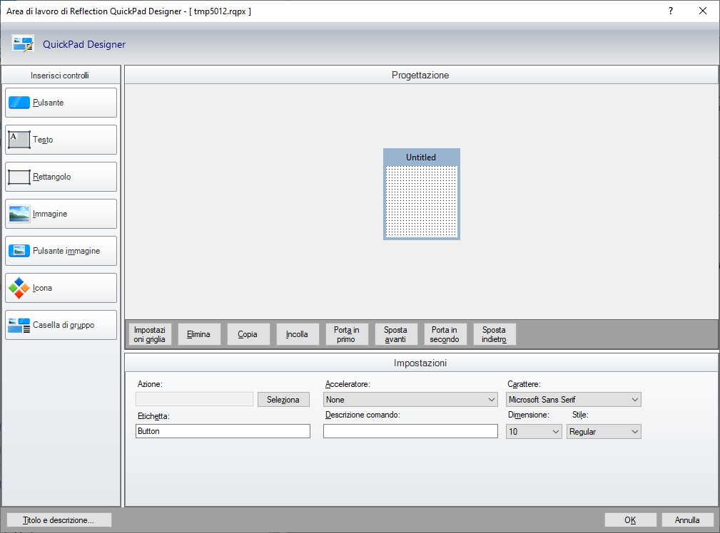Add a Pulsante immagine control

(61, 251)
